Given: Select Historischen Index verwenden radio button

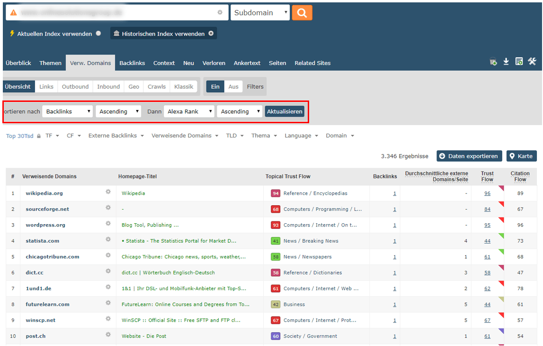Looking at the screenshot, I should [211, 33].
